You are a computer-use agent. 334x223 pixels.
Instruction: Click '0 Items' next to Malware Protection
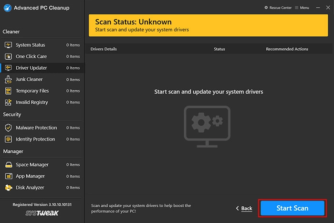coord(73,127)
